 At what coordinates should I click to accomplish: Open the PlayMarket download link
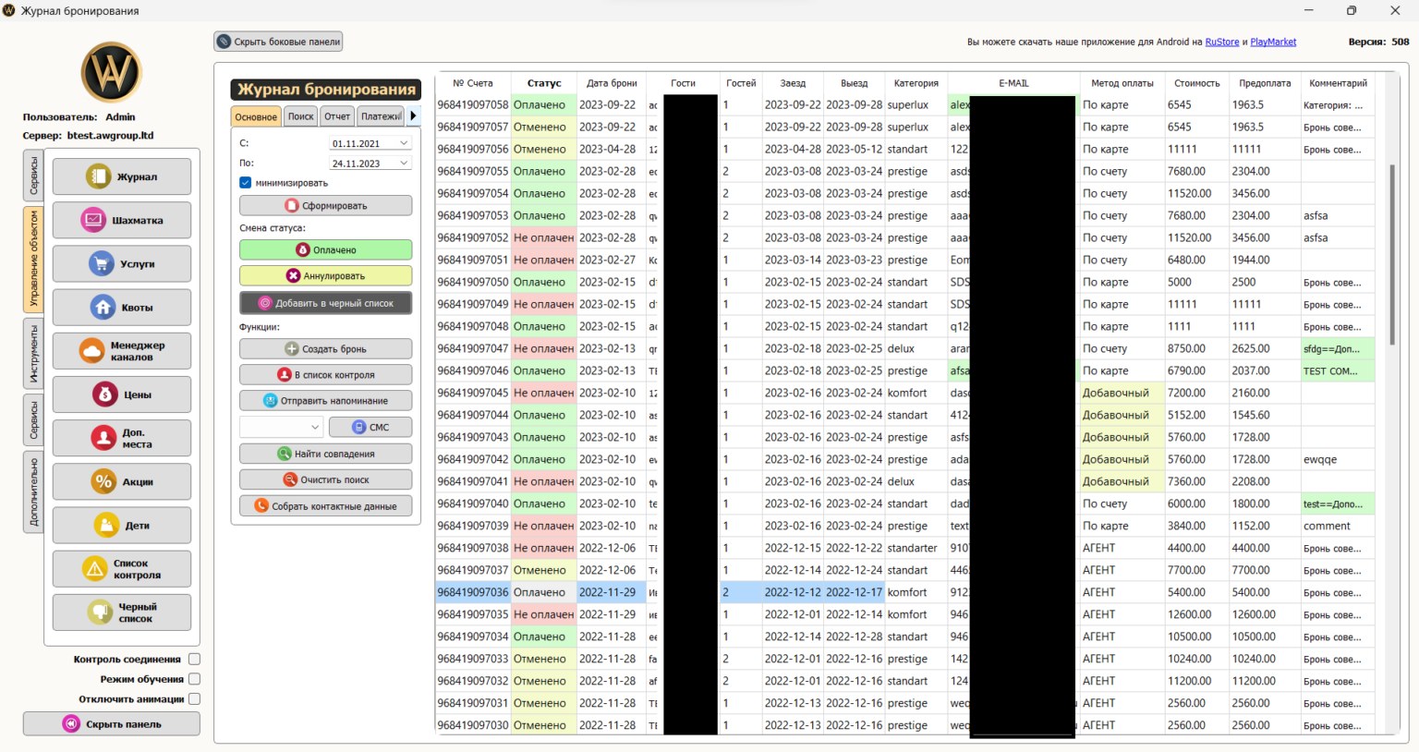coord(1273,42)
